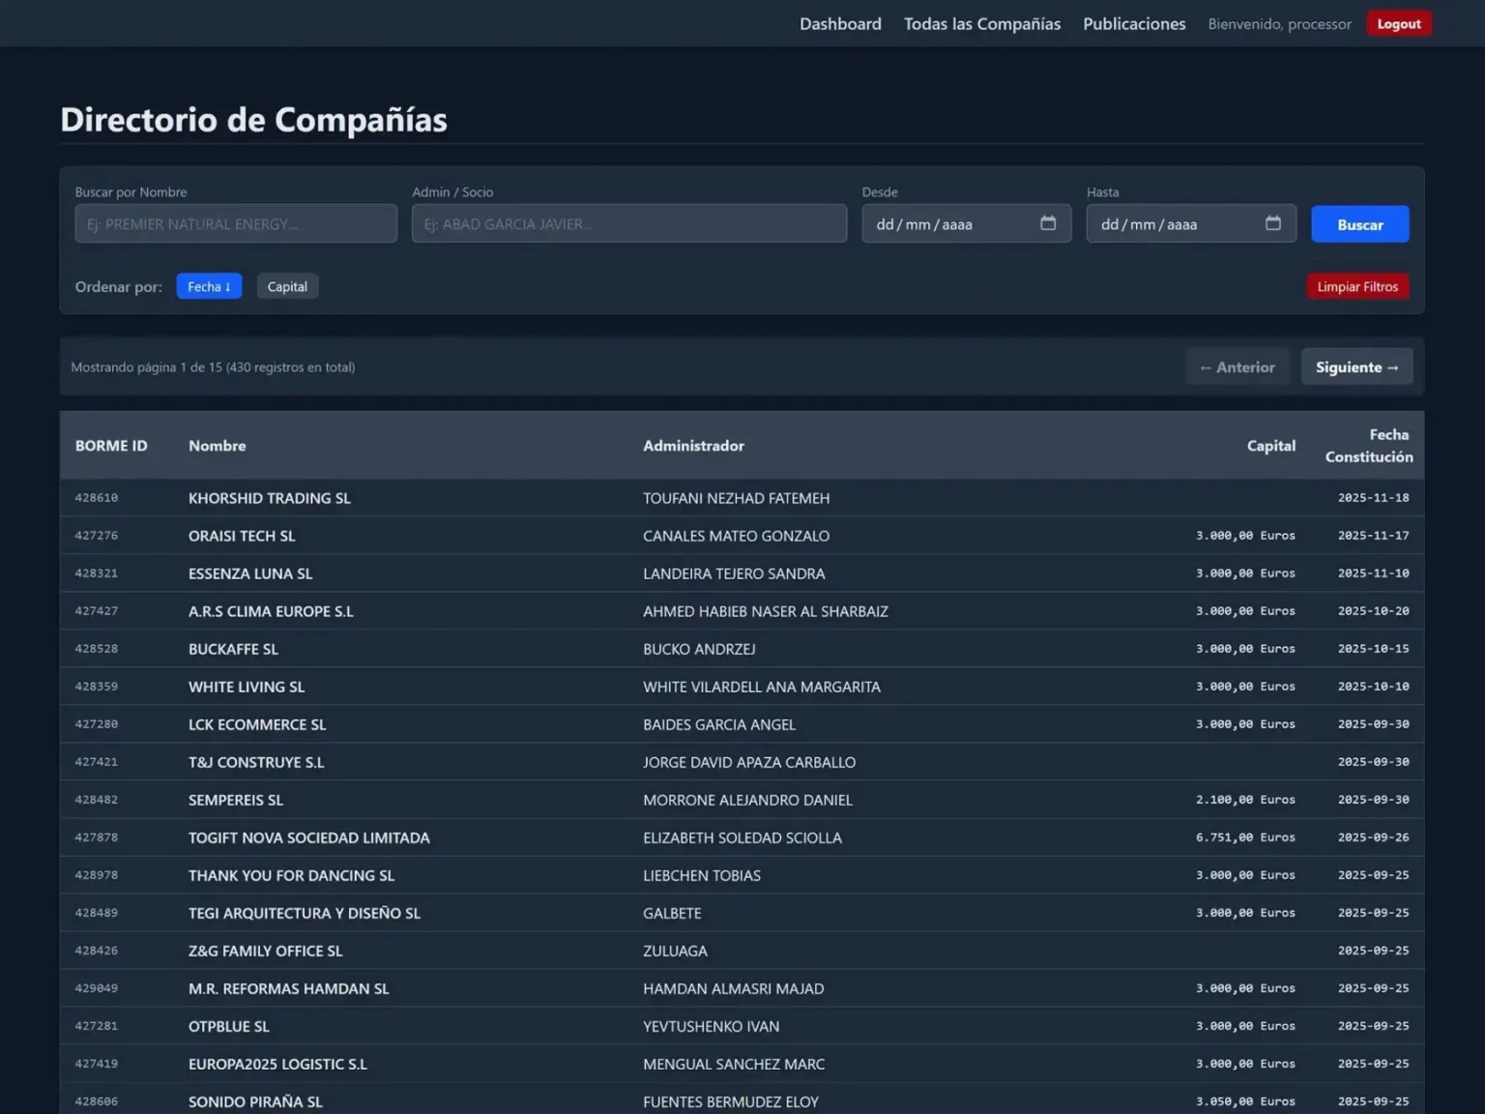Switch sorting to Capital
The width and height of the screenshot is (1485, 1114).
pos(287,286)
